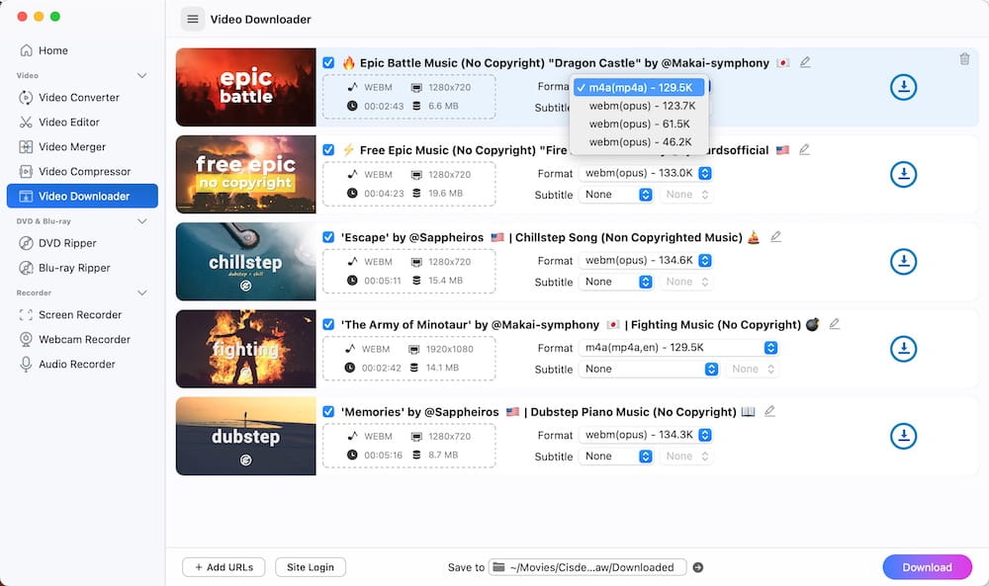Click the Site Login button
Image resolution: width=989 pixels, height=586 pixels.
coord(311,567)
